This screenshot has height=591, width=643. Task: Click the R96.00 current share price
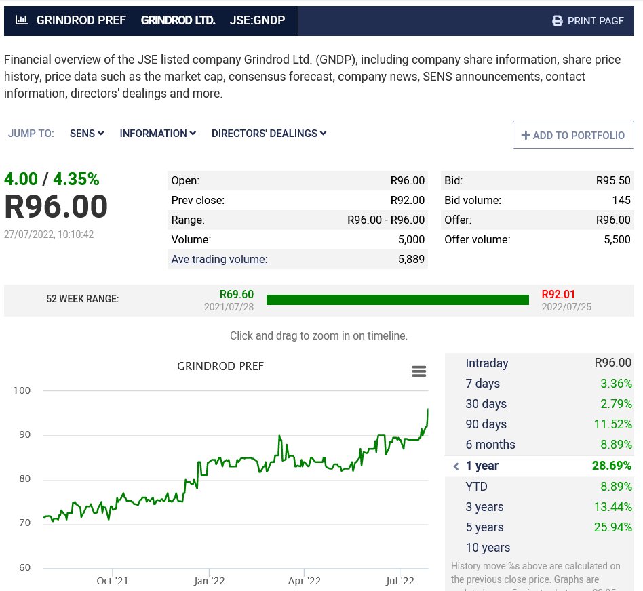[56, 206]
